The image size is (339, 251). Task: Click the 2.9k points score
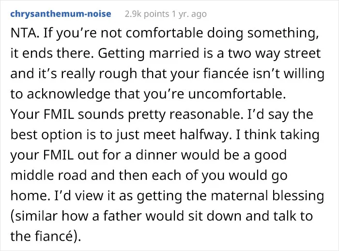[147, 14]
